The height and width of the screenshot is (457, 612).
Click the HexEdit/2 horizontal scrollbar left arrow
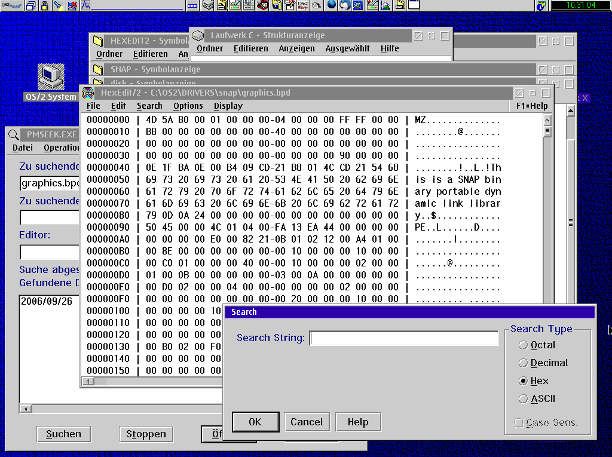(x=88, y=381)
